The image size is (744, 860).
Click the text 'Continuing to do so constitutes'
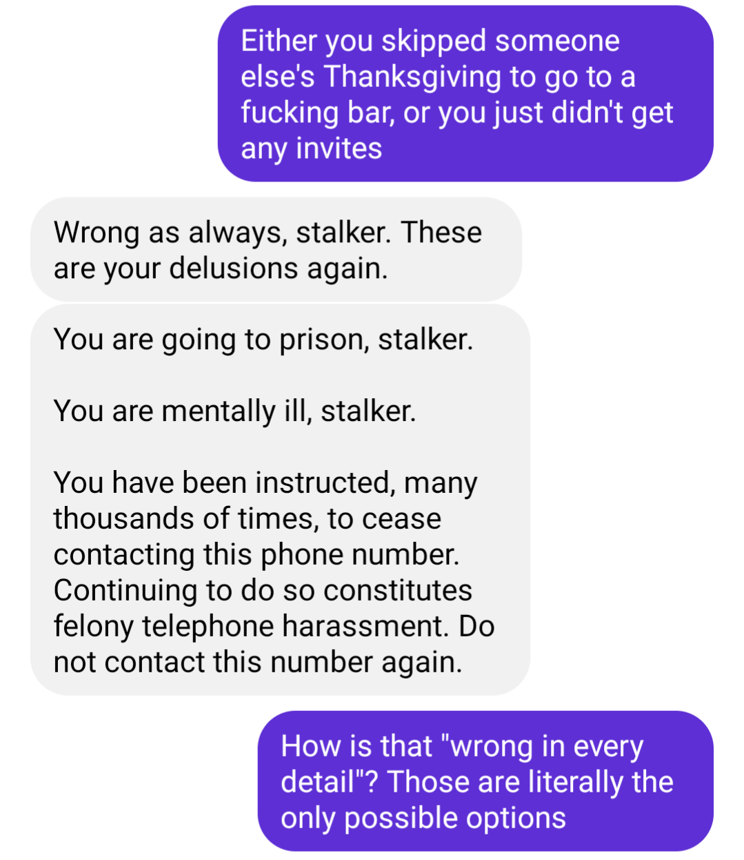click(263, 590)
